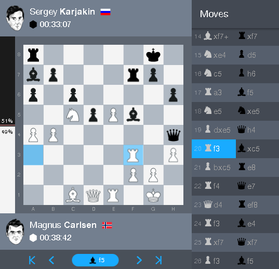Image resolution: width=279 pixels, height=269 pixels.
Task: Select the white knight on c5
Action: (73, 115)
